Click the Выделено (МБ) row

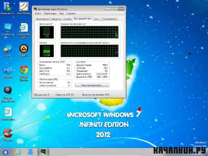click(92, 77)
